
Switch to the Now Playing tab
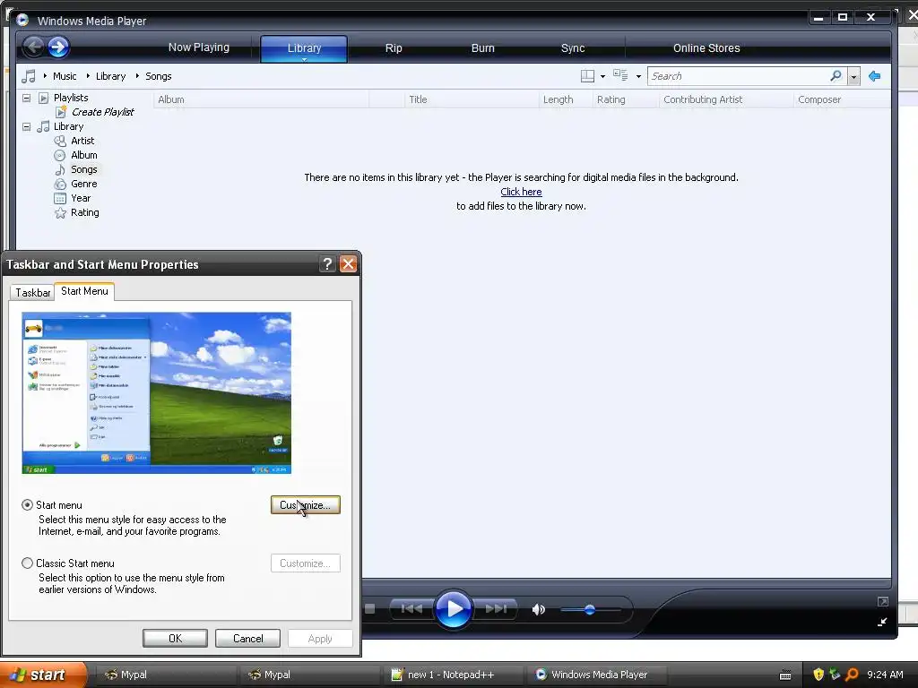tap(198, 47)
